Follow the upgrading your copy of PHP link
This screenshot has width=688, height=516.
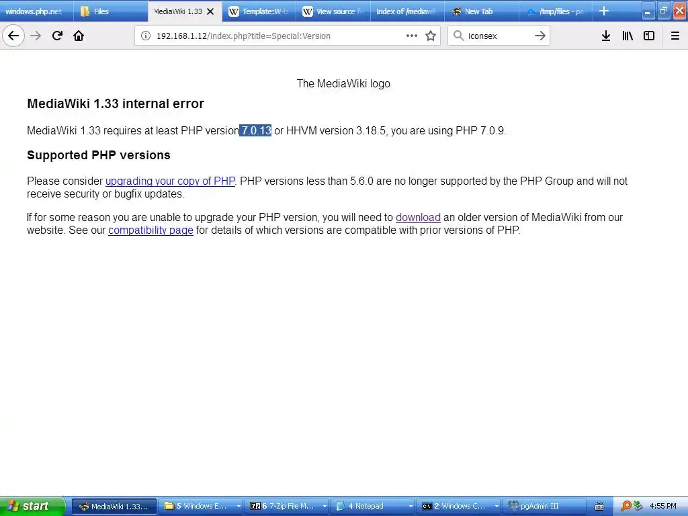[x=170, y=181]
